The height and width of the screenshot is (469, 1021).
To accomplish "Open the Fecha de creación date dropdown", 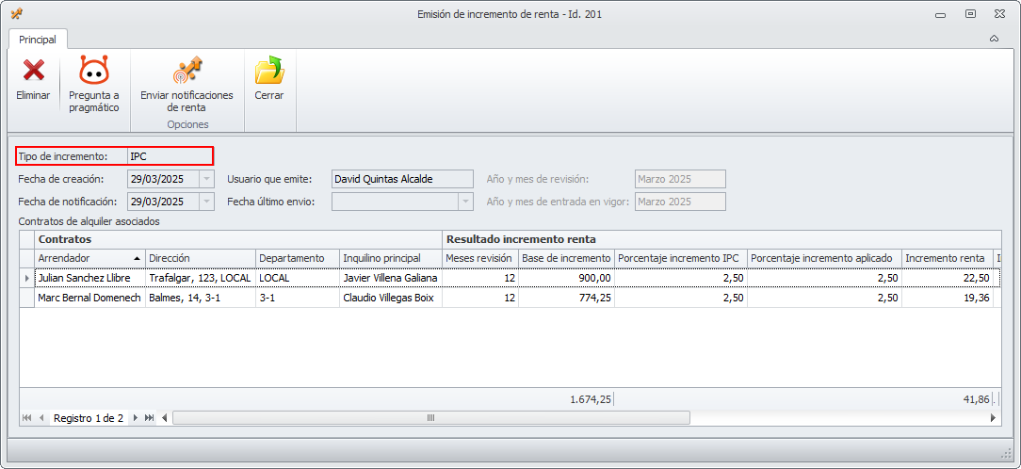I will pyautogui.click(x=207, y=179).
